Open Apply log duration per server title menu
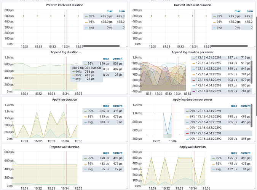Screen dimensions: 257x190 coord(192,100)
